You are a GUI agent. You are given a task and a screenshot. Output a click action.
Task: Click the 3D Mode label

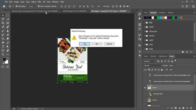pos(106,6)
